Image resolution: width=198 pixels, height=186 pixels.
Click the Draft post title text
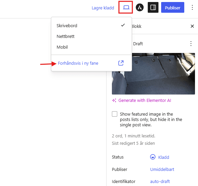138,44
